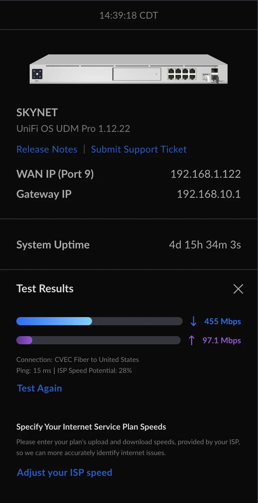This screenshot has width=258, height=503.
Task: Click the router front panel display icon
Action: [x=37, y=73]
